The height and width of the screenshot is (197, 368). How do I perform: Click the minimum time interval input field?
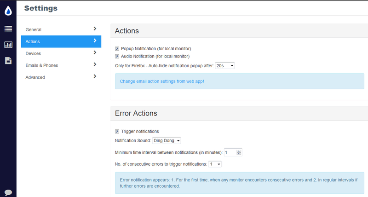pyautogui.click(x=230, y=152)
